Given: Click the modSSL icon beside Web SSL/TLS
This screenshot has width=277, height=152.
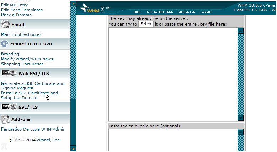Looking at the screenshot, I should click(x=9, y=73).
